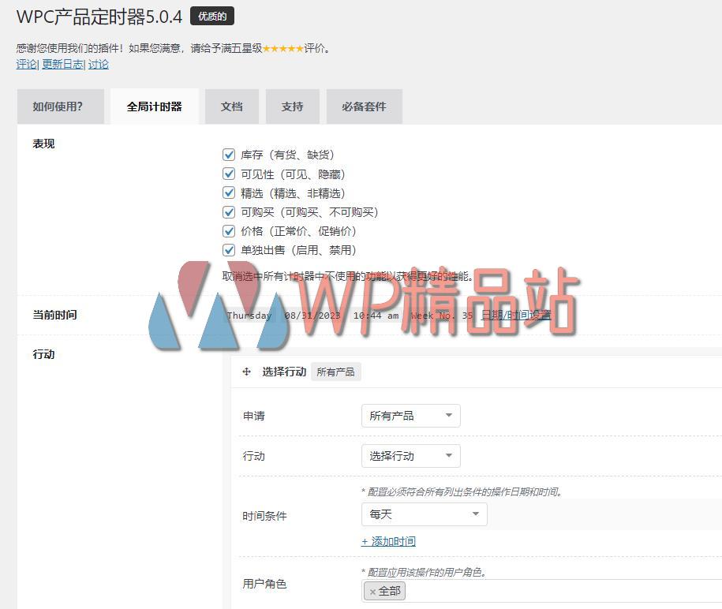Switch to the 如何使用? tab

coord(60,106)
